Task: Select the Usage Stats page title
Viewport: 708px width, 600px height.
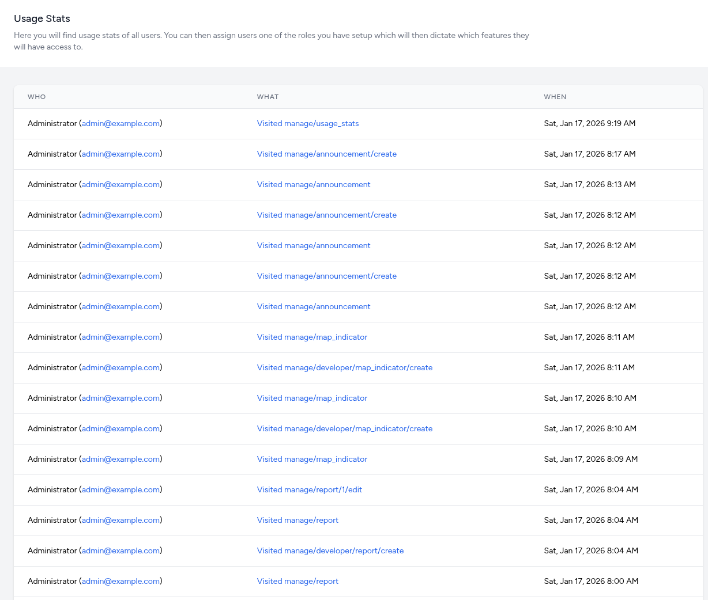Action: (42, 18)
